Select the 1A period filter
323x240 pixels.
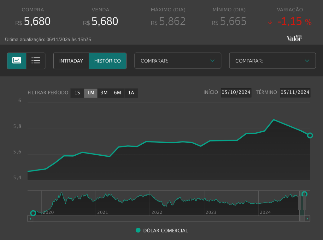click(x=131, y=93)
